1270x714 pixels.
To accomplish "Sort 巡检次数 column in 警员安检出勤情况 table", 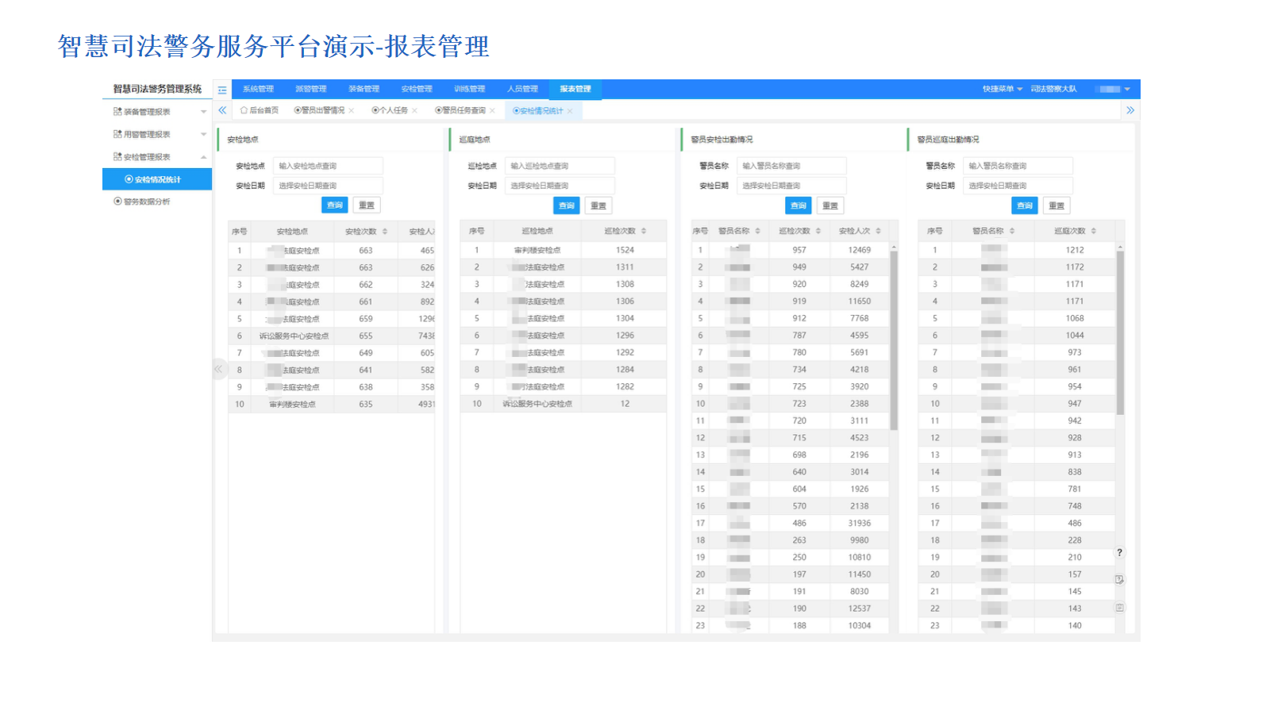I will [818, 231].
